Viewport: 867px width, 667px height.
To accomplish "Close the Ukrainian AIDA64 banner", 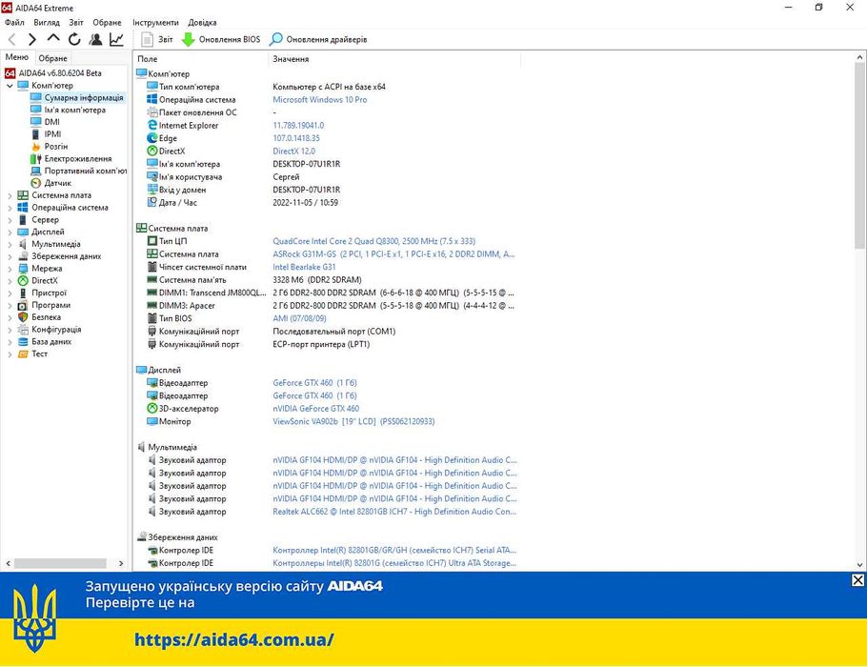I will (857, 579).
